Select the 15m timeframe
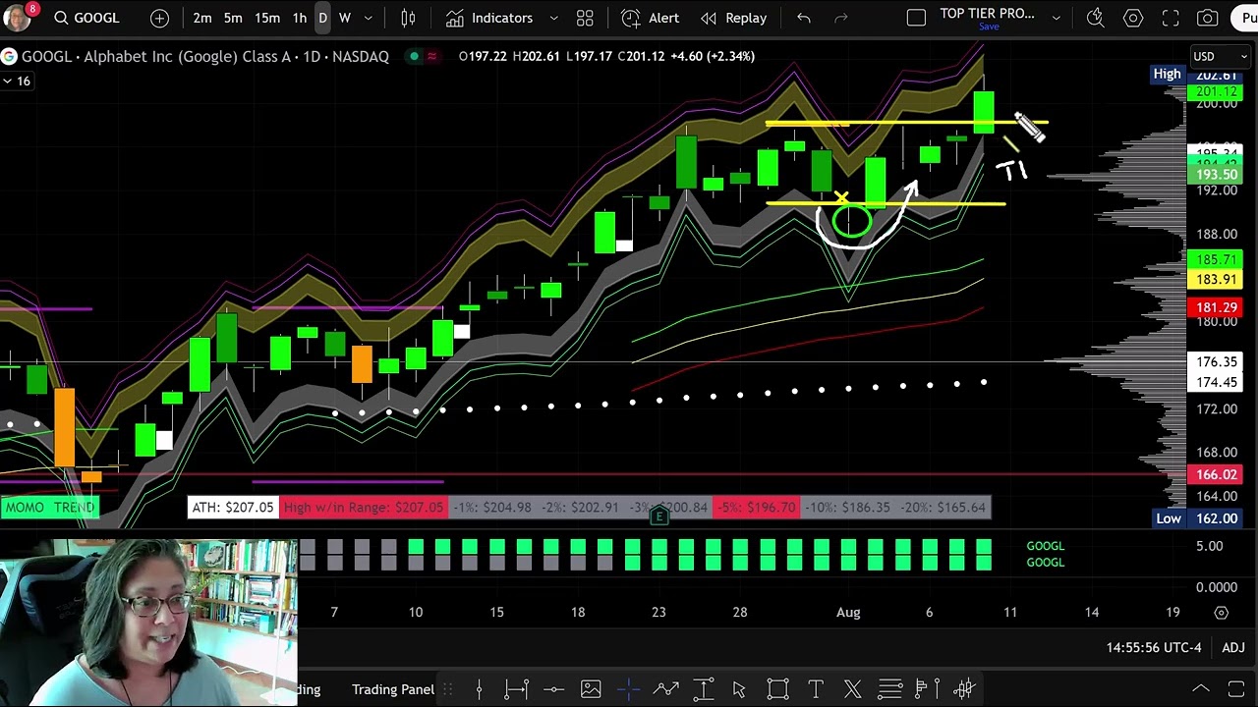 267,18
